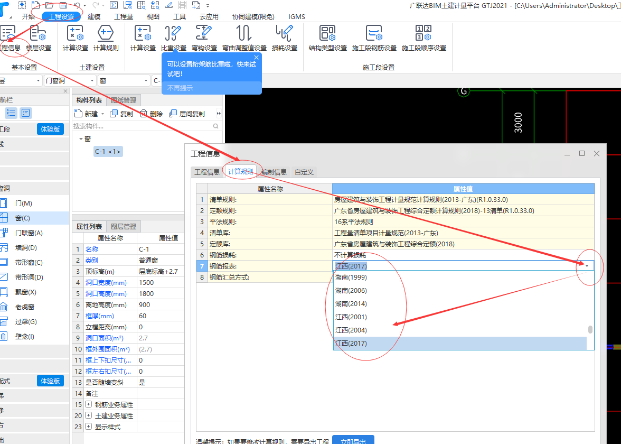This screenshot has width=621, height=444.
Task: Open 建模 ribbon tab
Action: pos(94,17)
